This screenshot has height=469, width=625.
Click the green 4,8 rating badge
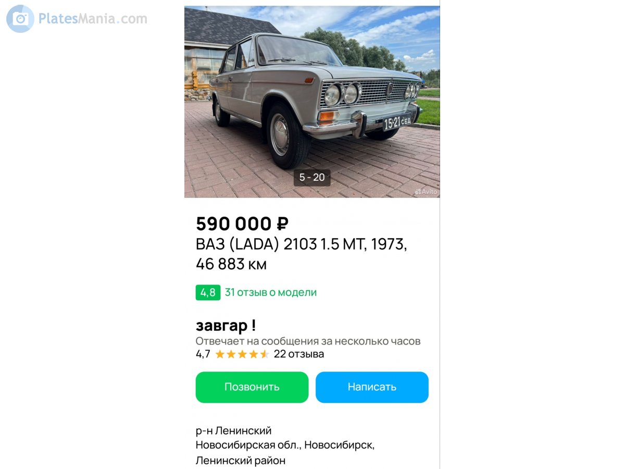(208, 292)
